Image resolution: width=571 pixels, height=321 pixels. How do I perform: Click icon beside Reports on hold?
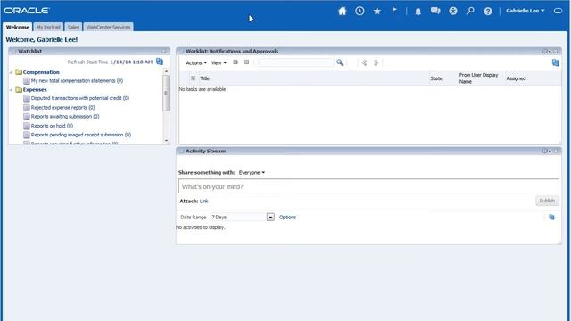coord(26,126)
